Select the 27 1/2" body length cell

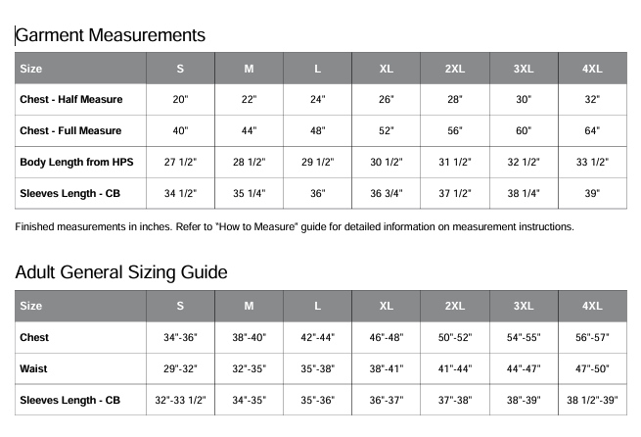[180, 162]
